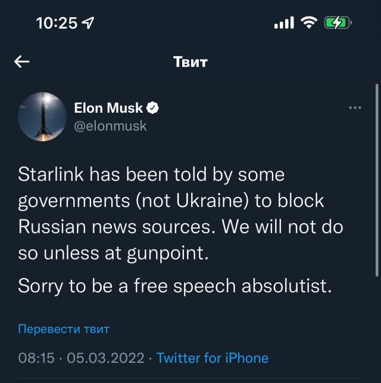The height and width of the screenshot is (383, 381).
Task: Tap the free speech absolutist sentence
Action: 174,285
